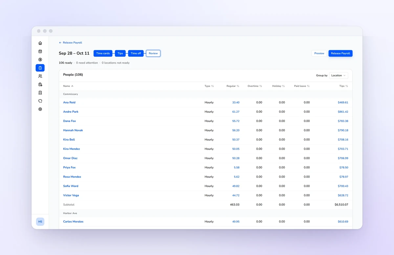Click the subtotal regular hours 463.03
This screenshot has height=255, width=394.
[235, 205]
